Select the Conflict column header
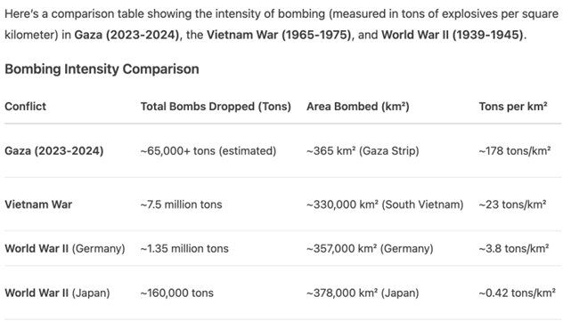This screenshot has height=321, width=571. click(26, 107)
